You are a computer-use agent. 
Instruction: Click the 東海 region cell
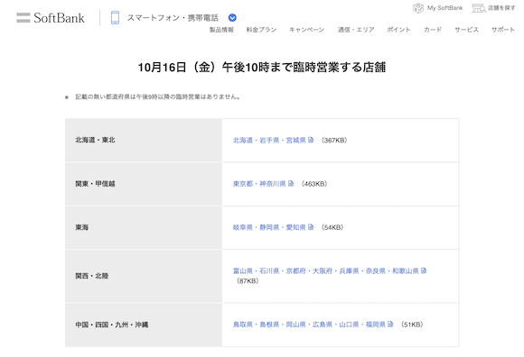point(144,227)
